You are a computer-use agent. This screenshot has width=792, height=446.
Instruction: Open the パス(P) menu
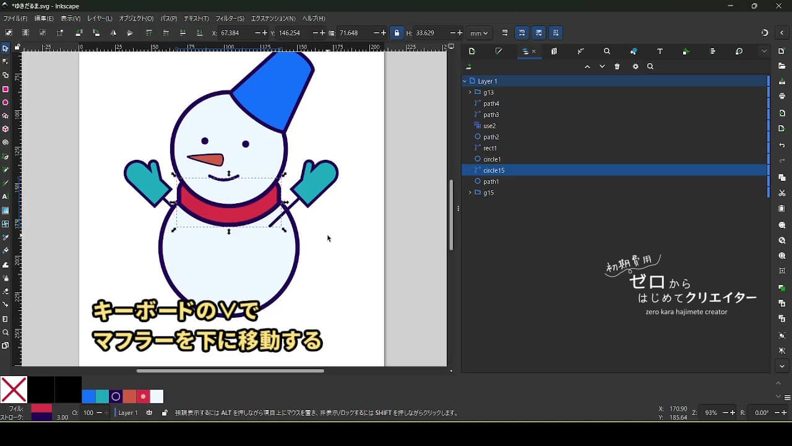point(168,19)
